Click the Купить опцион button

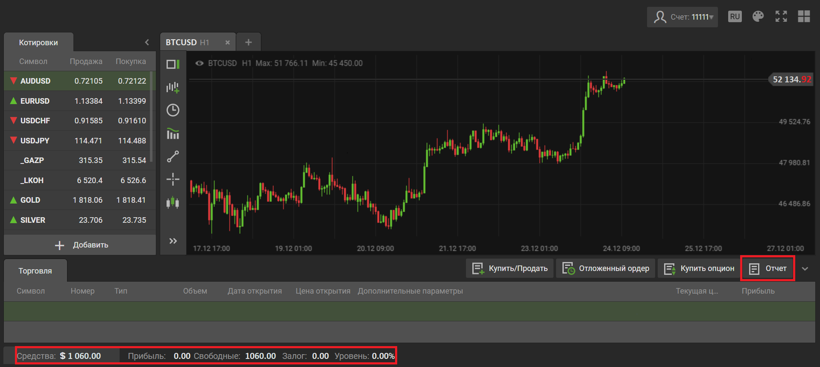click(699, 268)
